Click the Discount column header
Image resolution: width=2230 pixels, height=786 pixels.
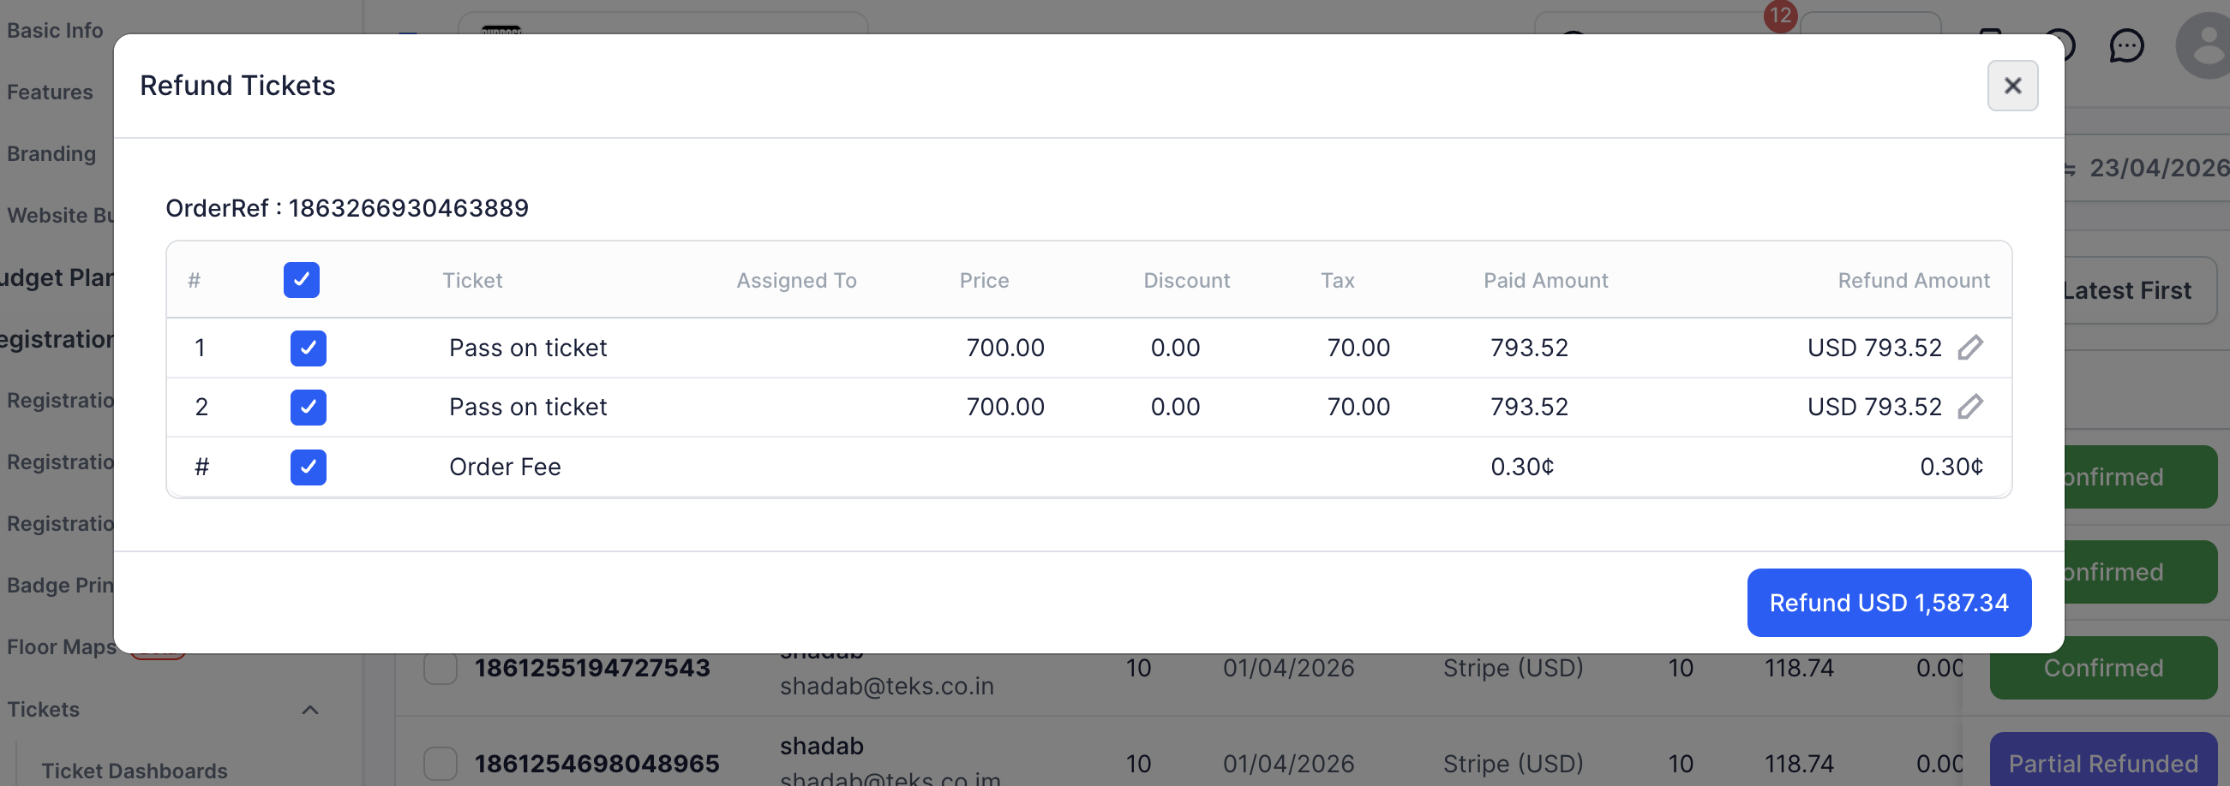click(x=1186, y=280)
